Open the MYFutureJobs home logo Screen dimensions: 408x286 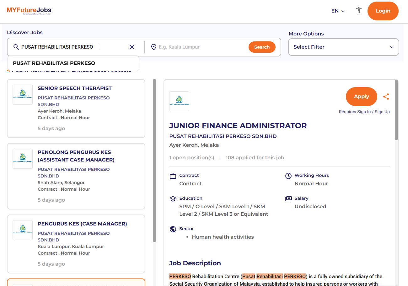[x=29, y=11]
